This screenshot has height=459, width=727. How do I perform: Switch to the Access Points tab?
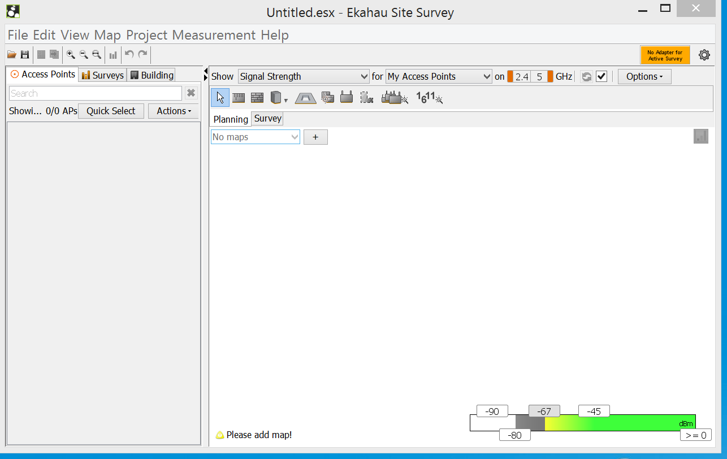42,74
